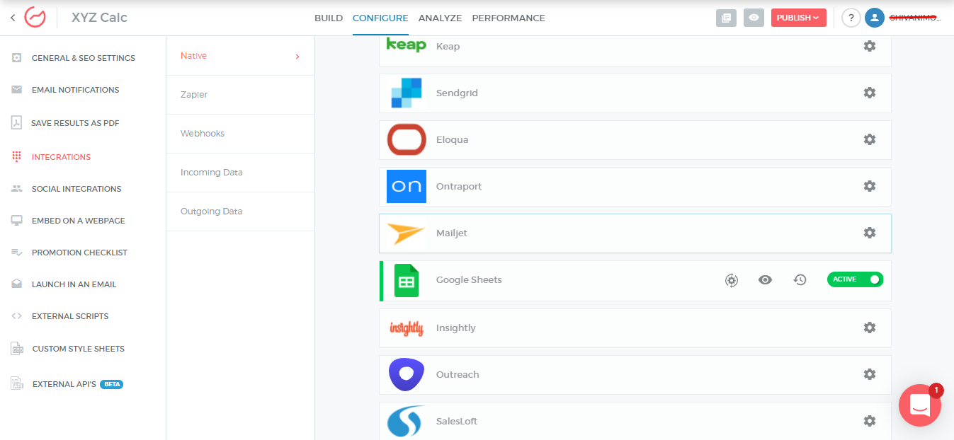Open the Outreach settings gear
Screen dimensions: 954x440
(870, 374)
